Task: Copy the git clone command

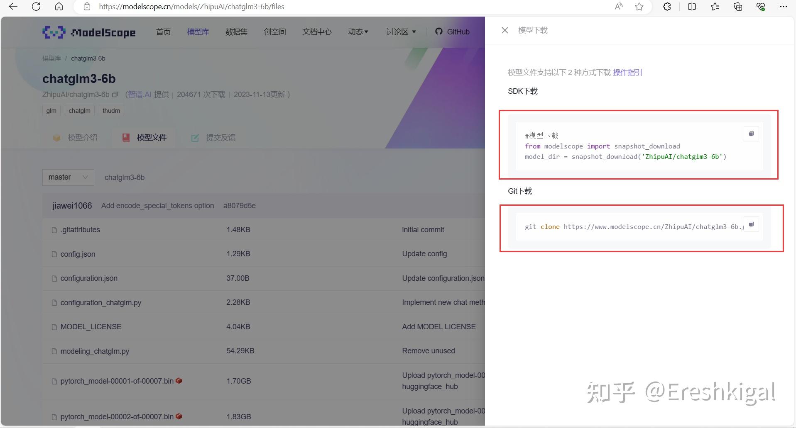Action: pos(751,224)
